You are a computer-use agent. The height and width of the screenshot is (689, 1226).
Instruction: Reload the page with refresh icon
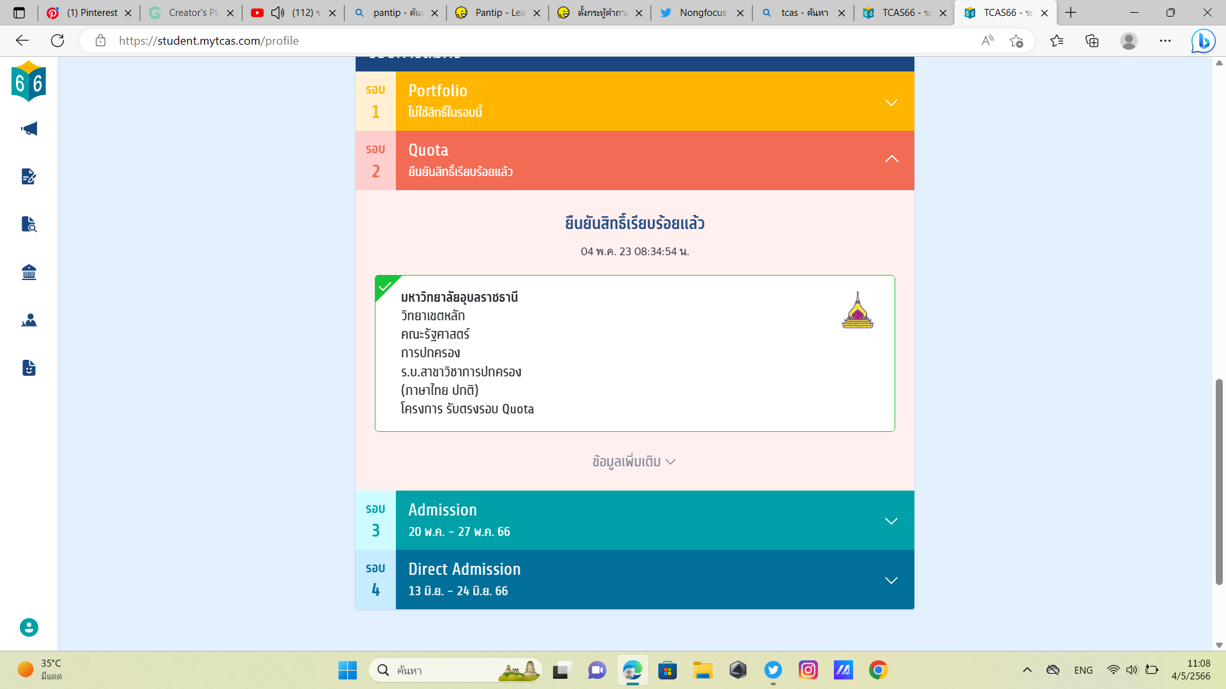coord(57,41)
